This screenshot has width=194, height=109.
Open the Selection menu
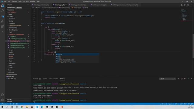[x=14, y=2]
